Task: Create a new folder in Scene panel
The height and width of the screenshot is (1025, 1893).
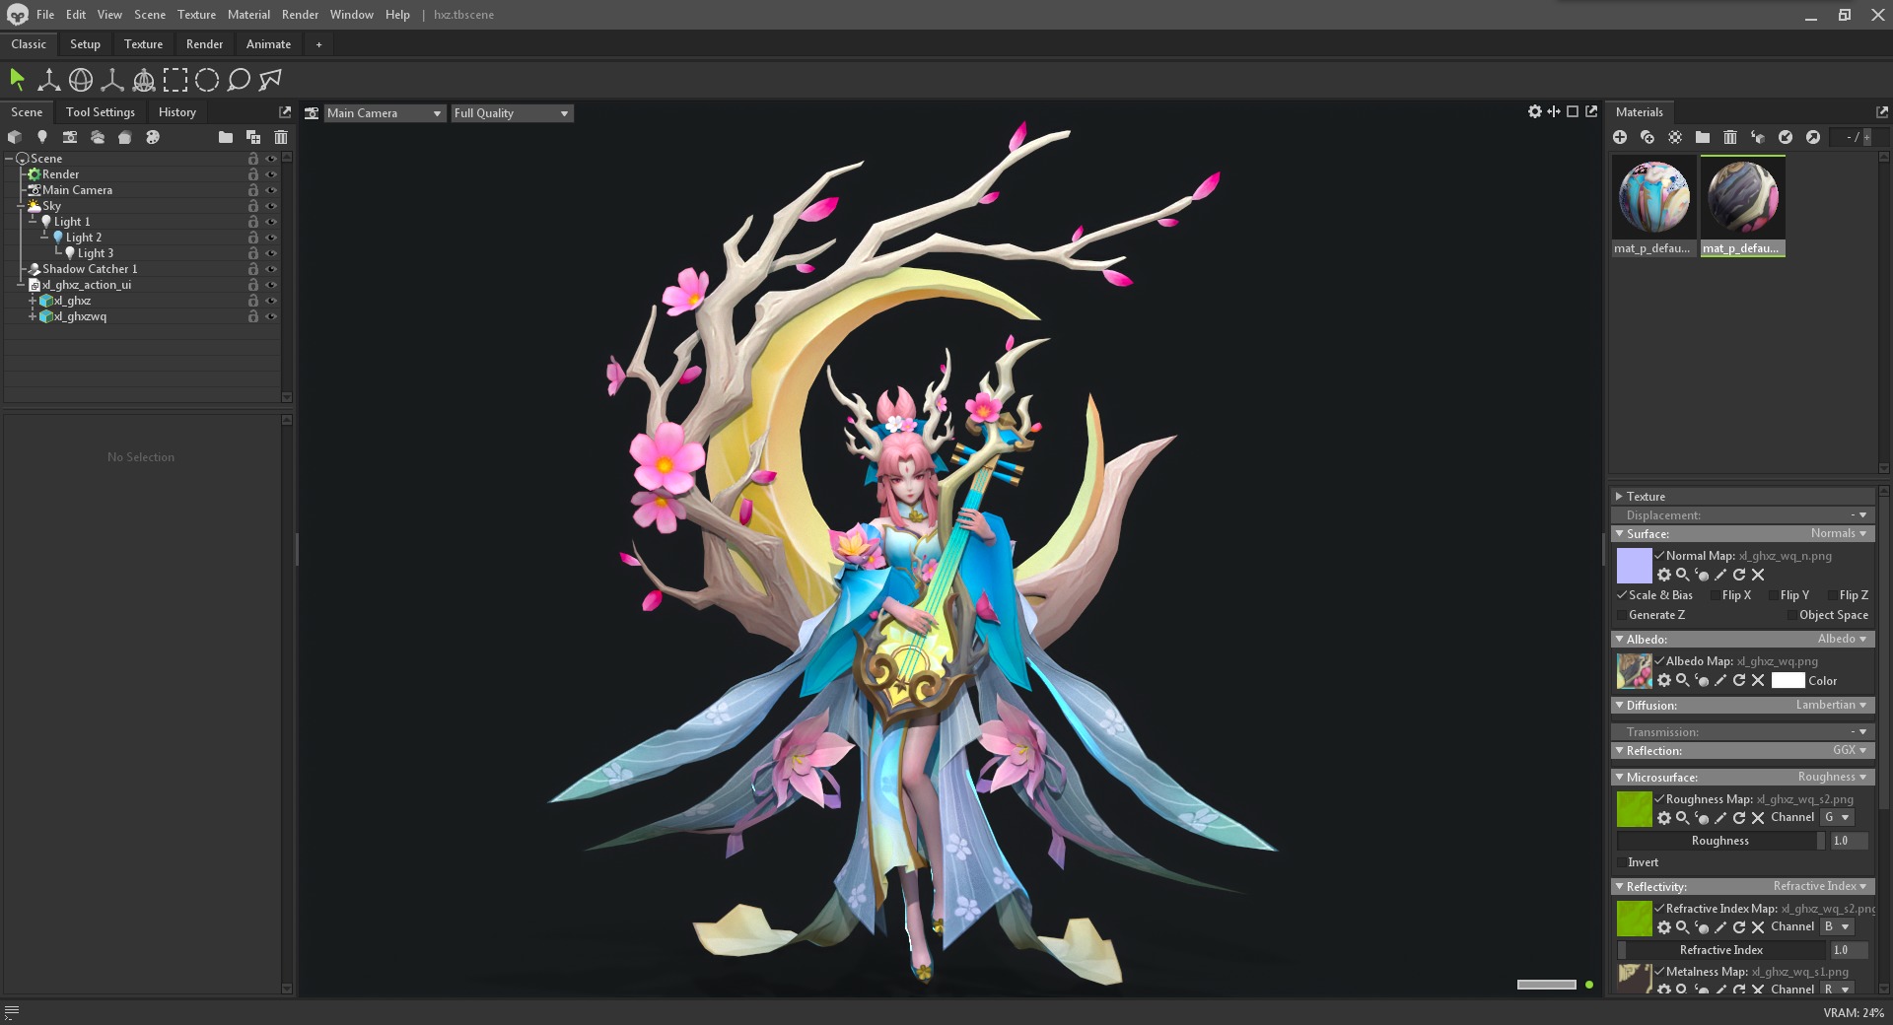Action: (x=226, y=137)
